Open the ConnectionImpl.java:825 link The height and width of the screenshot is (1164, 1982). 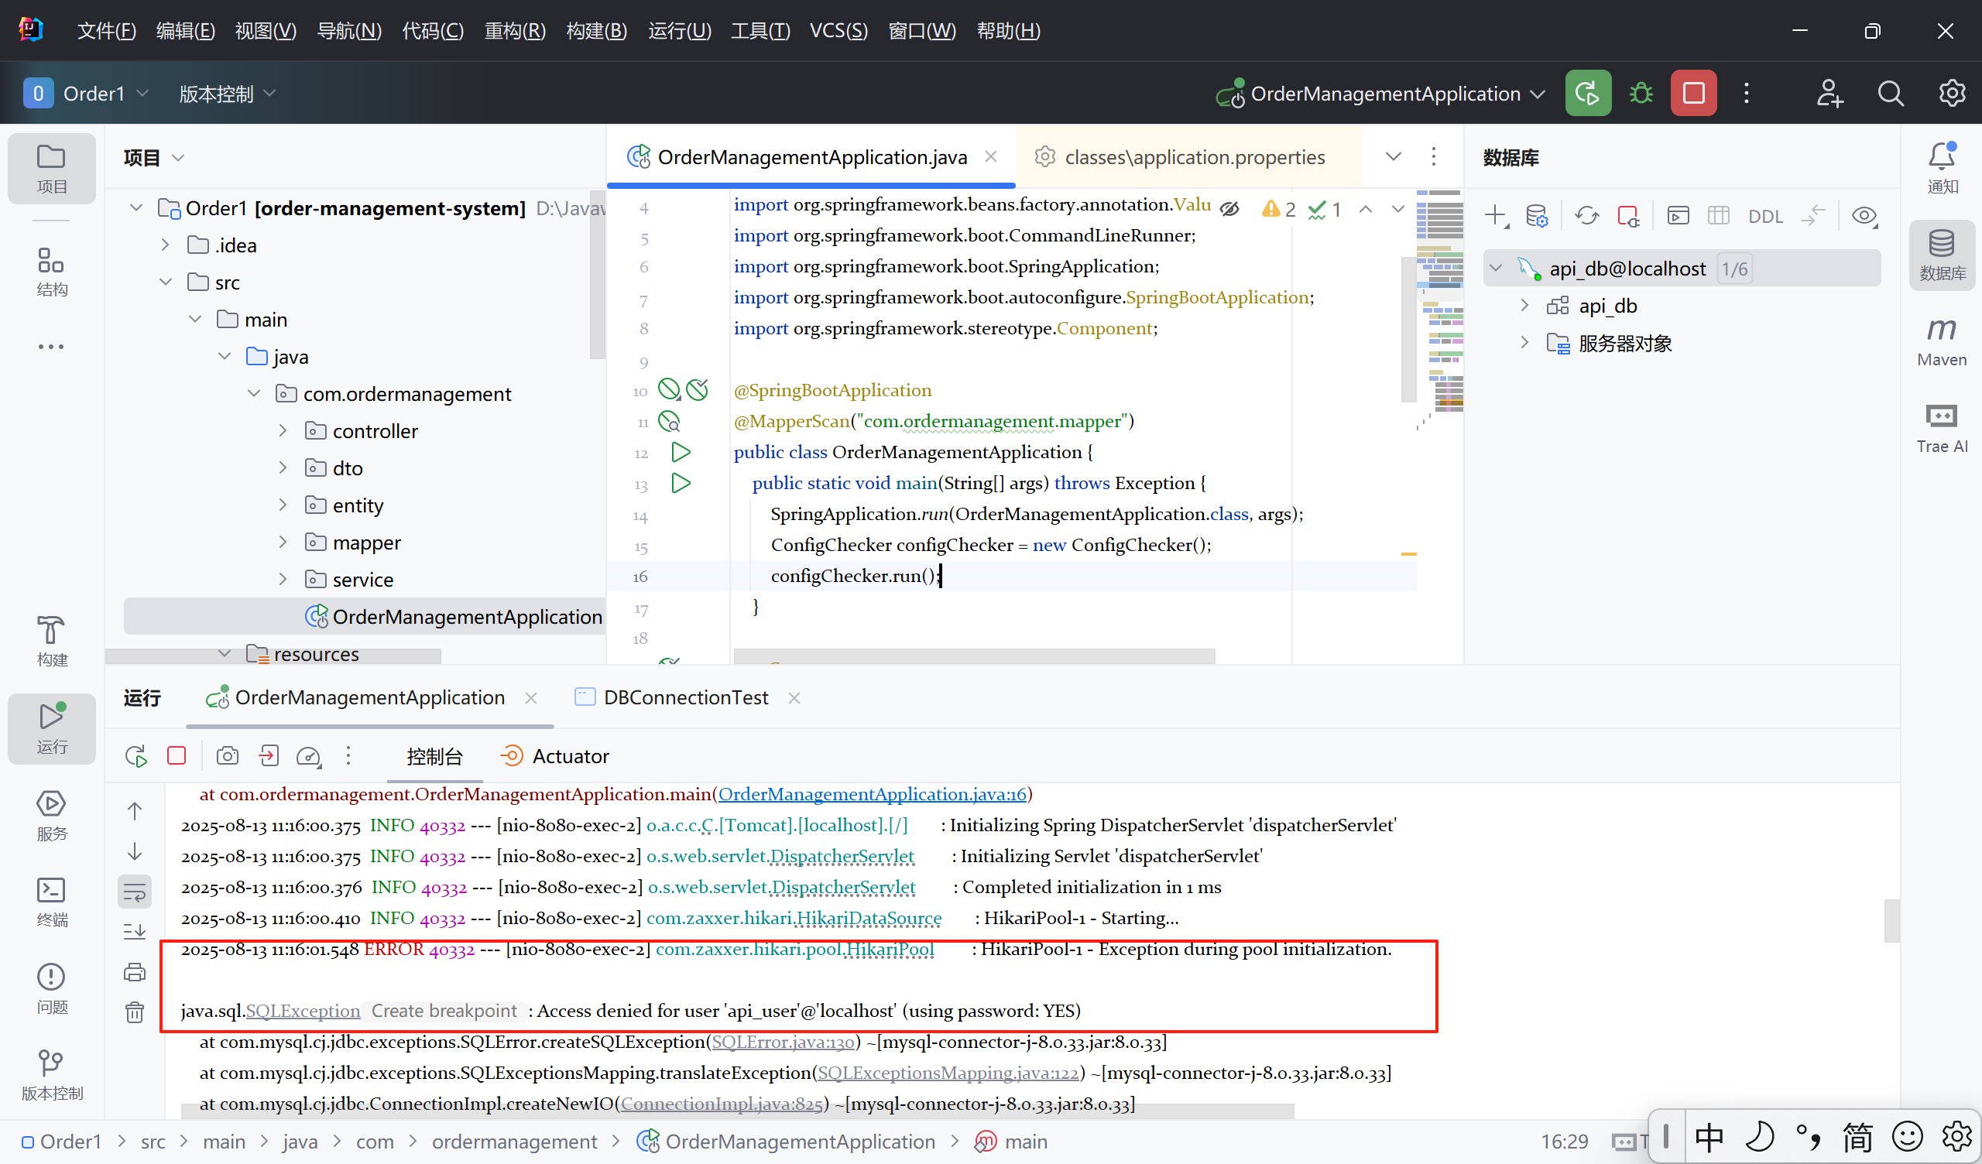pos(722,1104)
